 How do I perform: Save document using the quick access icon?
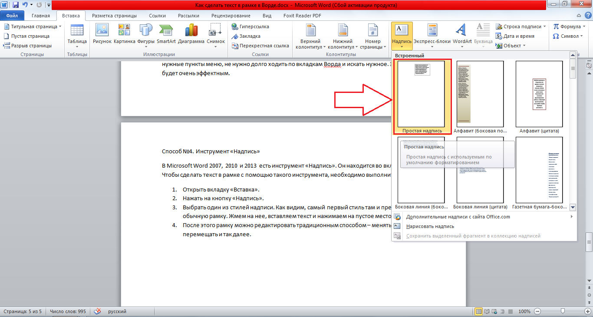[16, 5]
